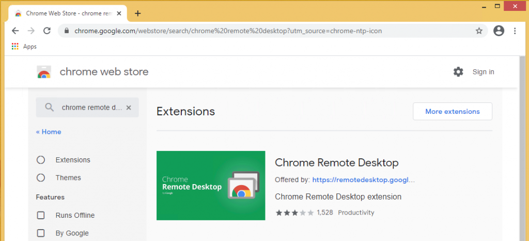Open the Apps grid shortcut
Viewport: 529px width, 241px height.
(15, 47)
